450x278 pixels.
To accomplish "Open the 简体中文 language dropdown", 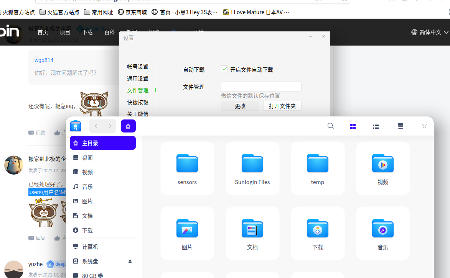I will click(x=430, y=32).
